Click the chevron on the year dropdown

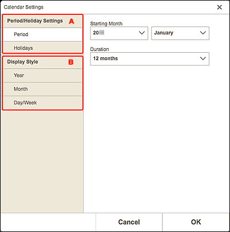click(x=142, y=33)
